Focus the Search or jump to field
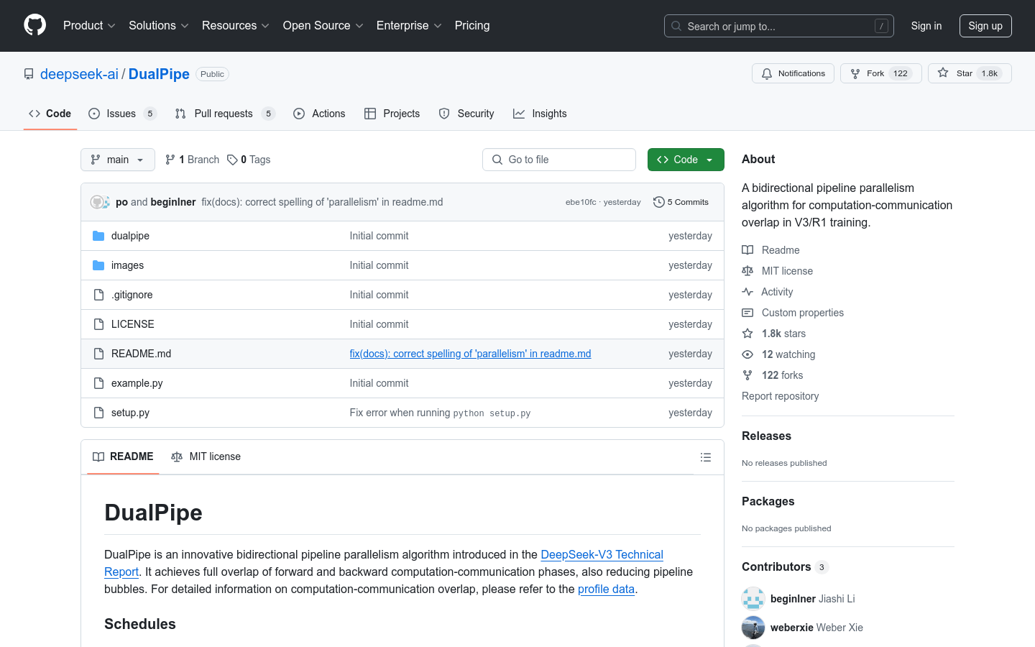Screen dimensions: 1035x647 (x=779, y=26)
